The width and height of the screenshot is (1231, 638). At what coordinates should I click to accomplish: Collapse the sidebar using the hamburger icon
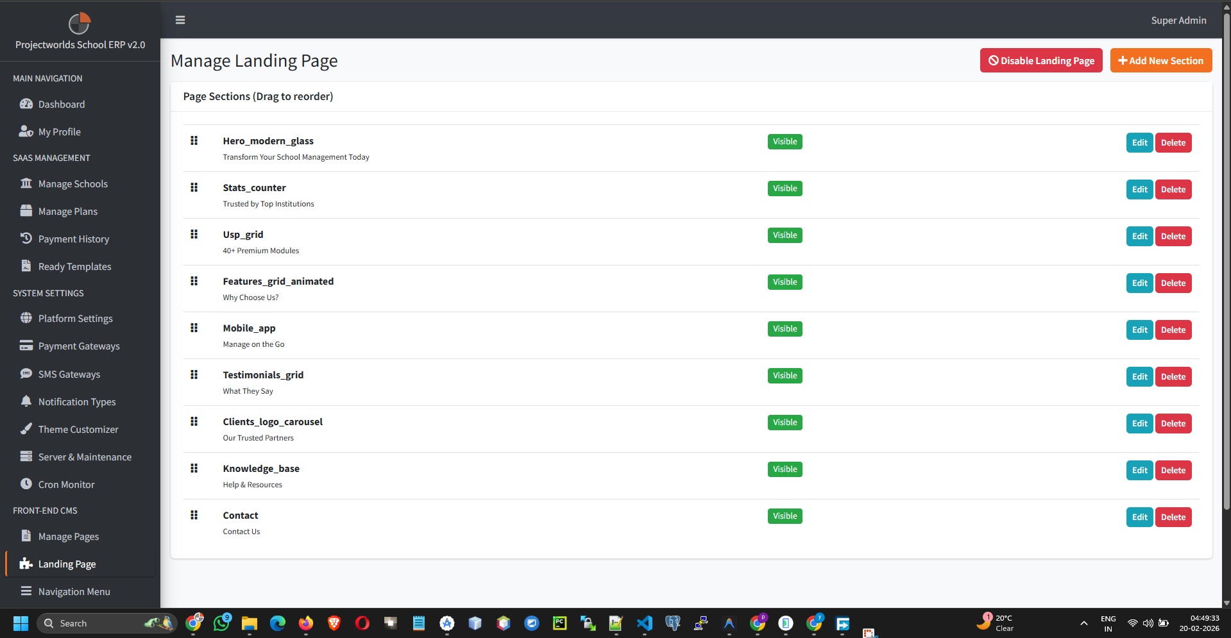coord(180,20)
